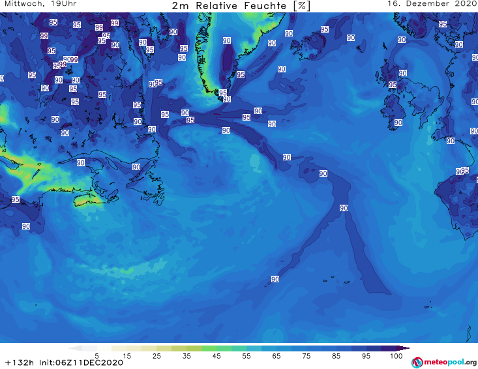Click the meteopool.org logo link
This screenshot has height=369, width=478.
coord(444,362)
